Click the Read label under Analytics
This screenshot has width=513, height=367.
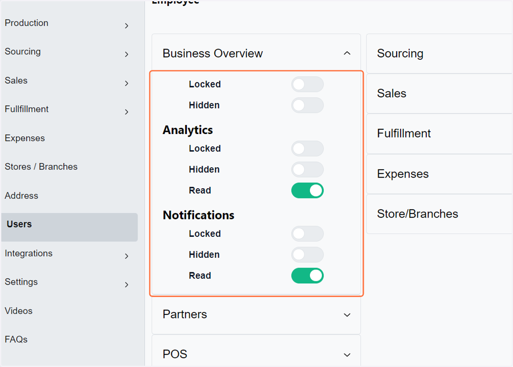coord(200,191)
